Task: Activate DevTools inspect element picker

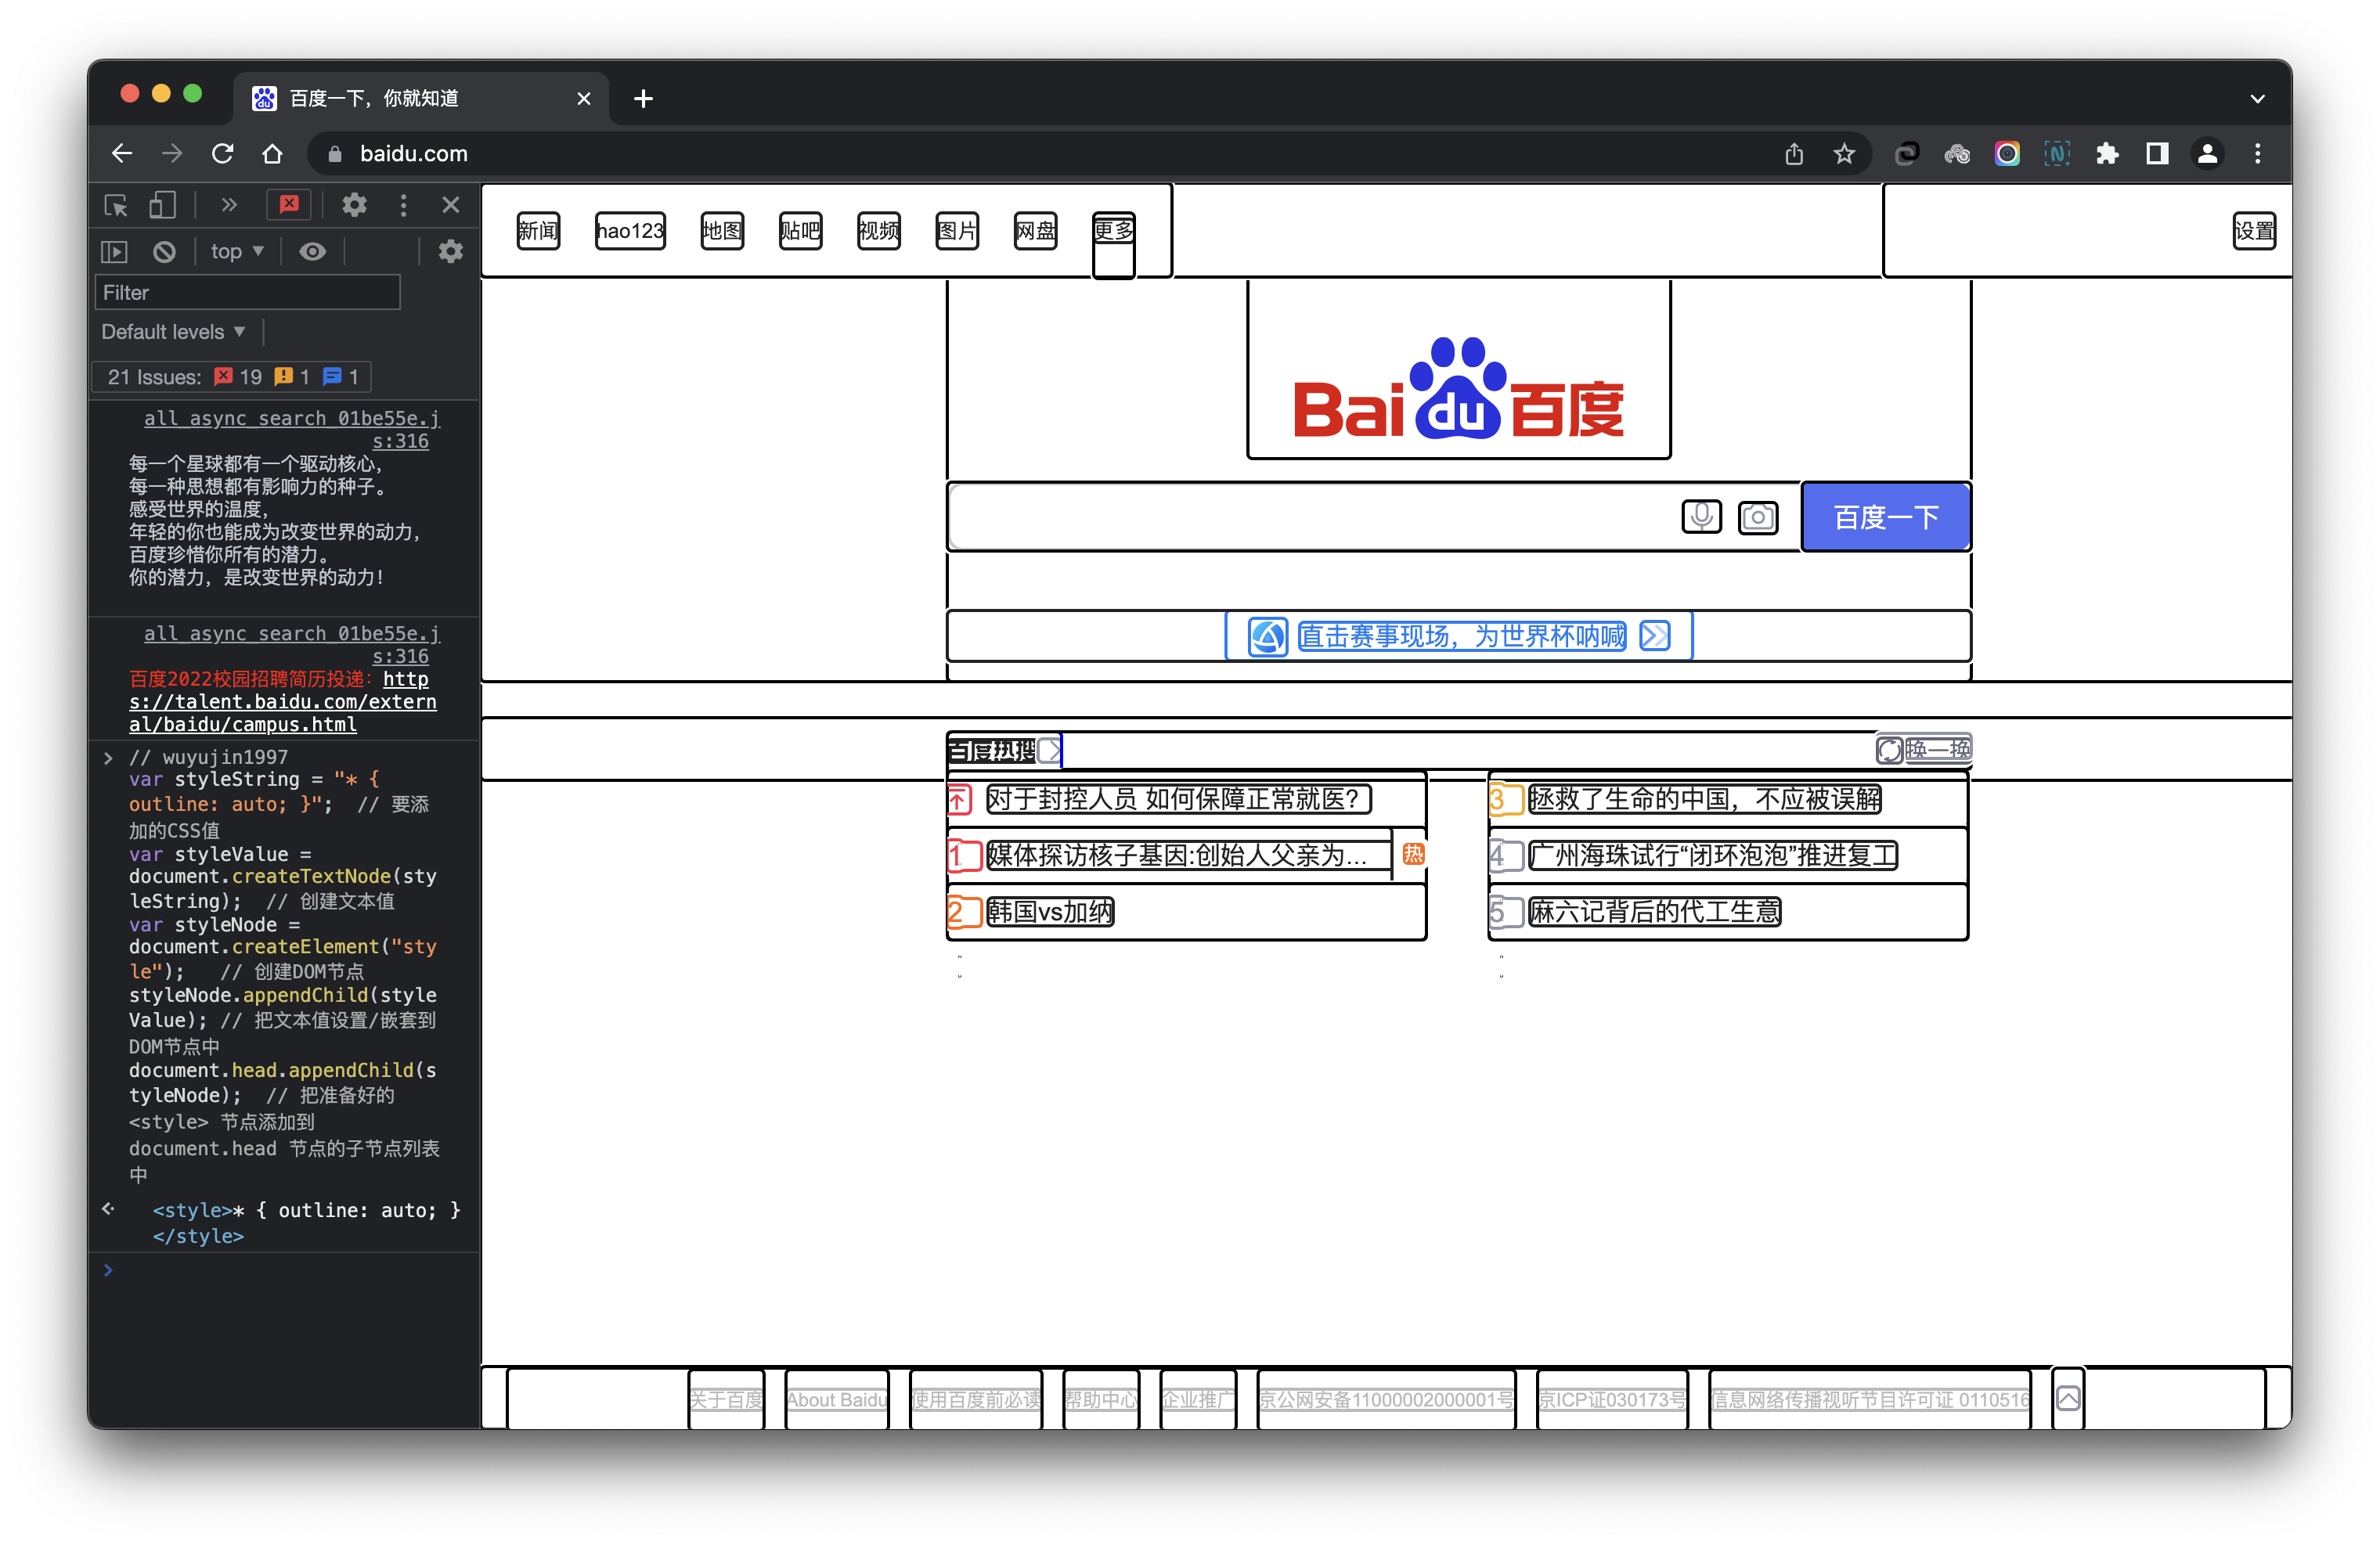Action: 116,205
